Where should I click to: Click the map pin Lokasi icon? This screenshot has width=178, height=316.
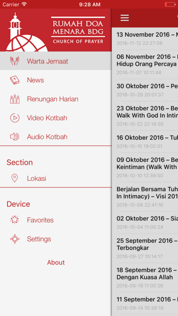[x=15, y=178]
